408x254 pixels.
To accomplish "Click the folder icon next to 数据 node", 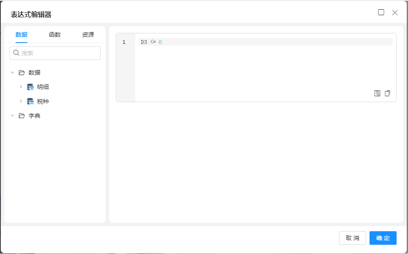I will point(22,73).
